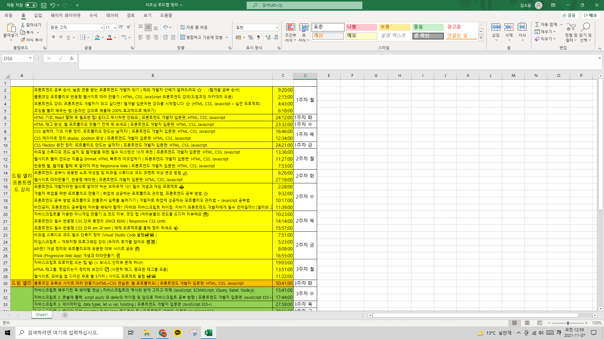Viewport: 604px width, 339px height.
Task: Click the Merge and Center cells icon
Action: click(x=182, y=37)
